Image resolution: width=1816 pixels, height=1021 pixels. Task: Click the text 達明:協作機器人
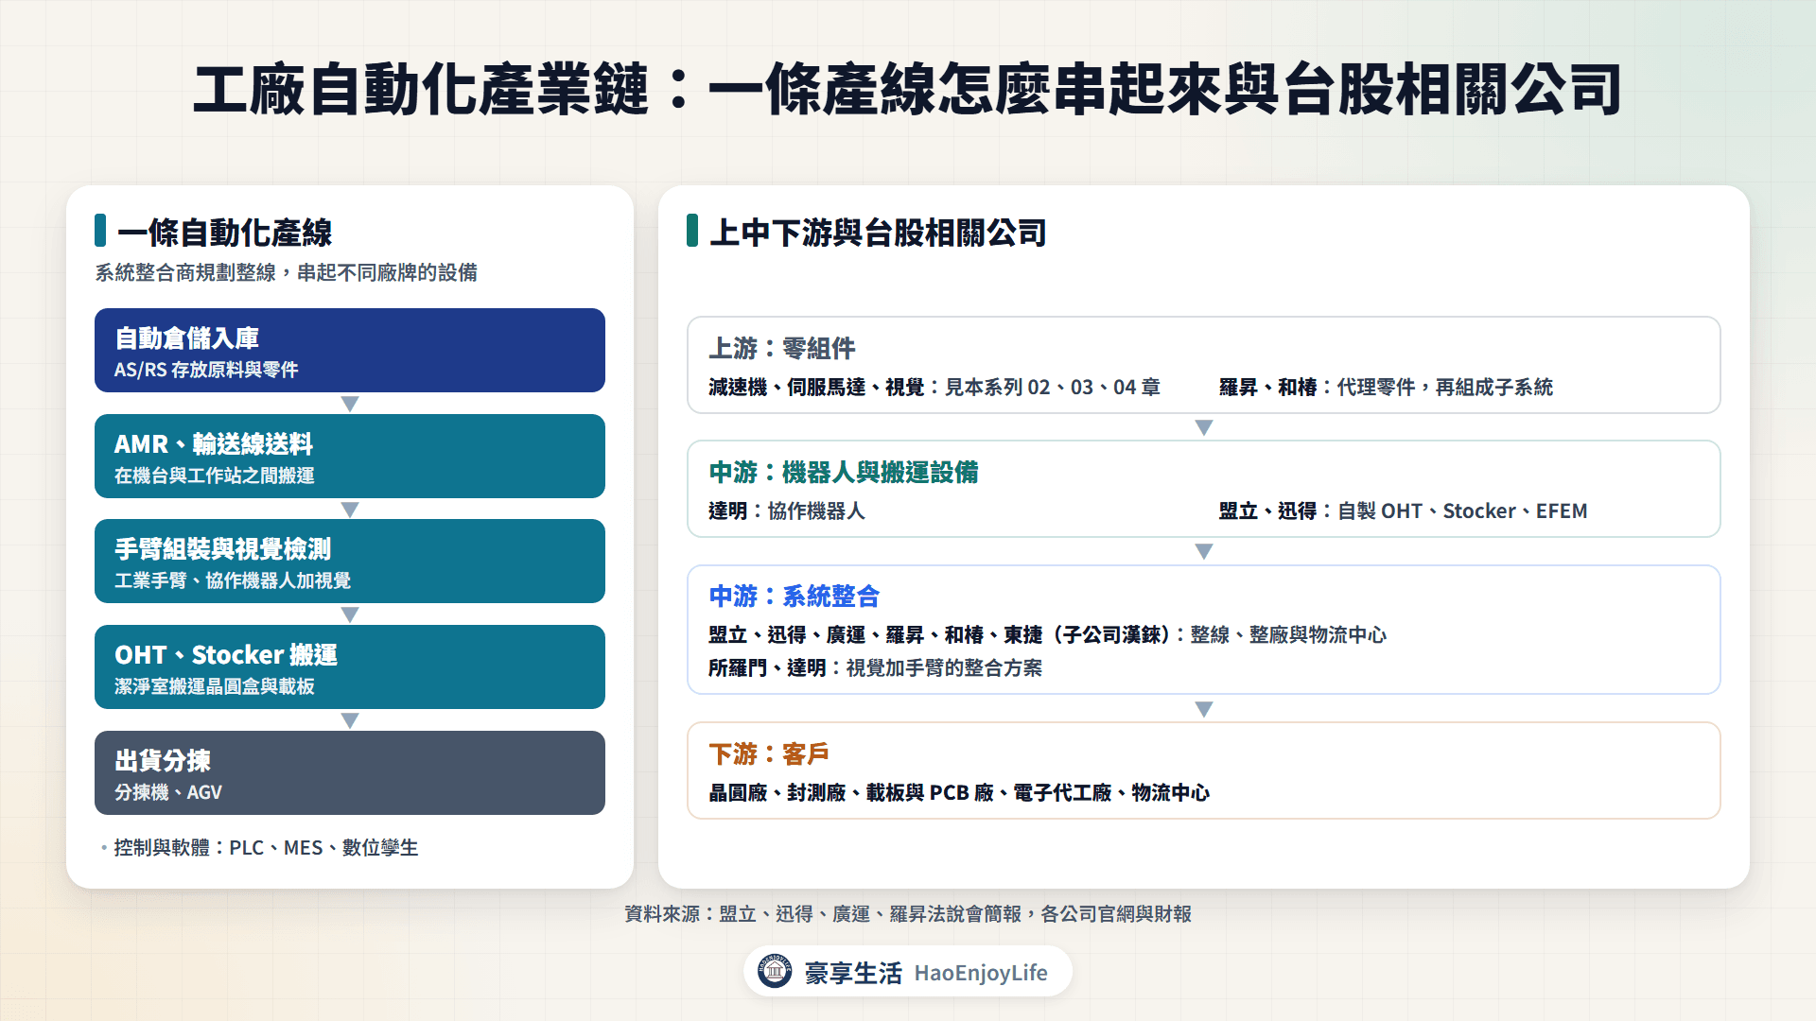tap(787, 511)
